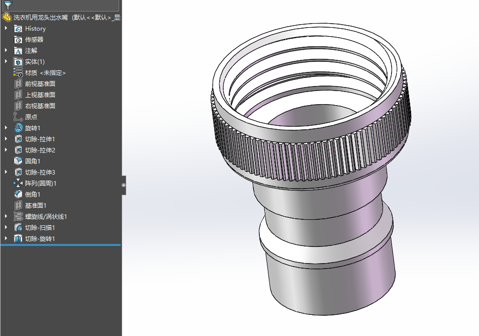The width and height of the screenshot is (479, 336).
Task: Click the 注解 annotations icon
Action: [x=18, y=50]
